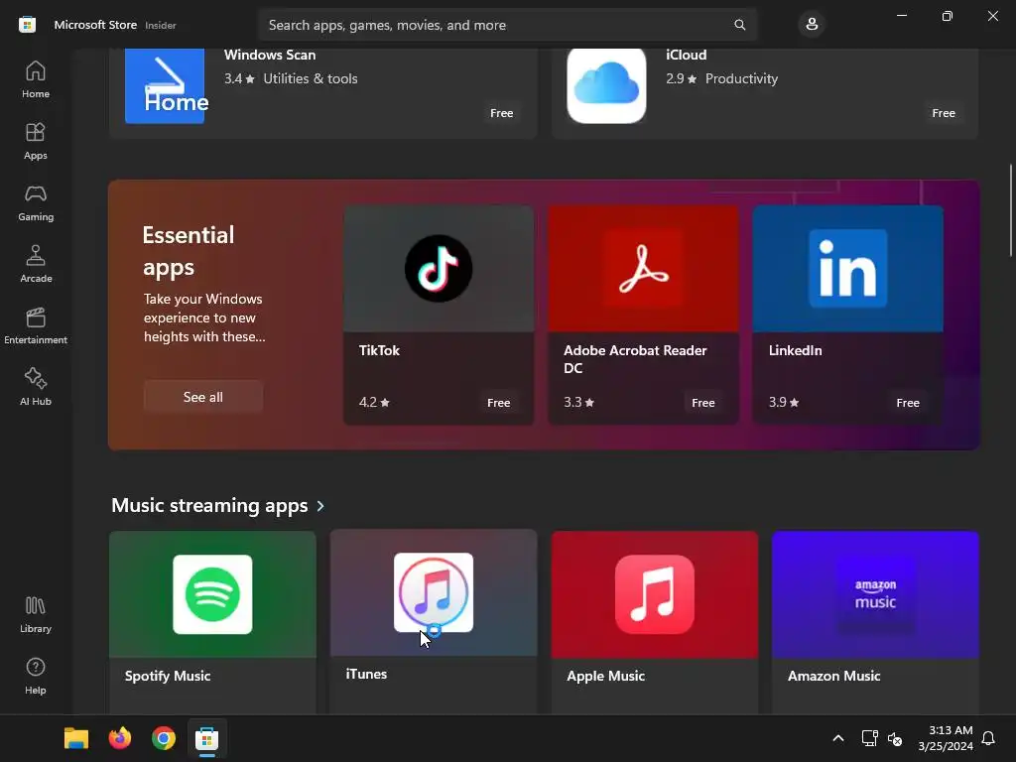Image resolution: width=1016 pixels, height=762 pixels.
Task: Open the Spotify Music icon
Action: (x=212, y=594)
